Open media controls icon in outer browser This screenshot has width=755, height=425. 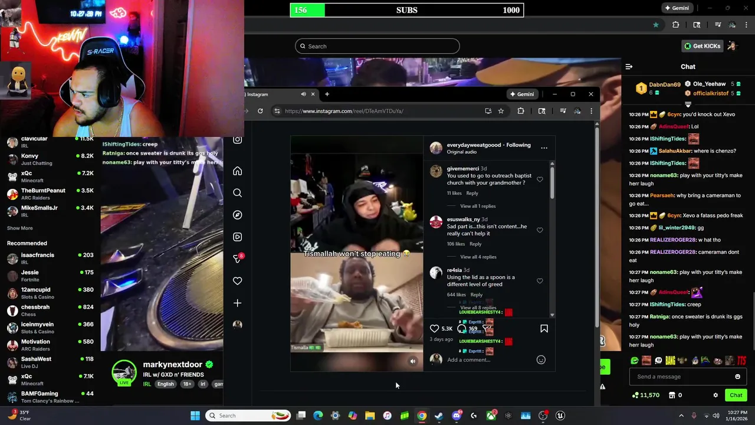click(x=718, y=25)
